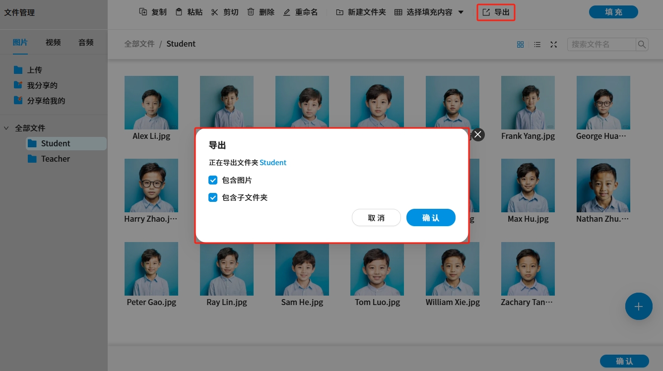Select the Peter Gao.jpg thumbnail
663x371 pixels.
click(151, 269)
